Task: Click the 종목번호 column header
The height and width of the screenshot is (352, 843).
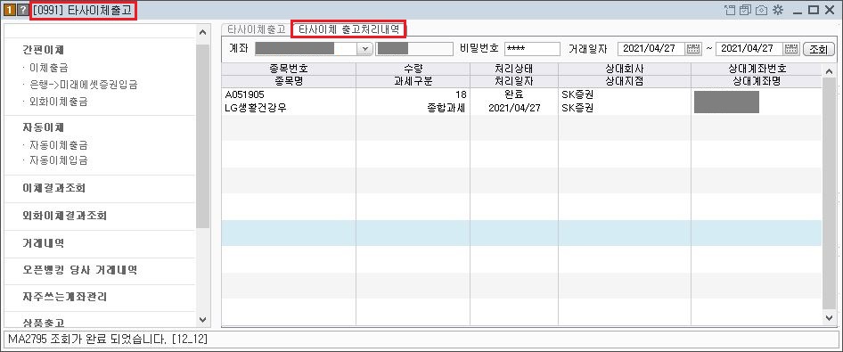Action: (x=289, y=69)
